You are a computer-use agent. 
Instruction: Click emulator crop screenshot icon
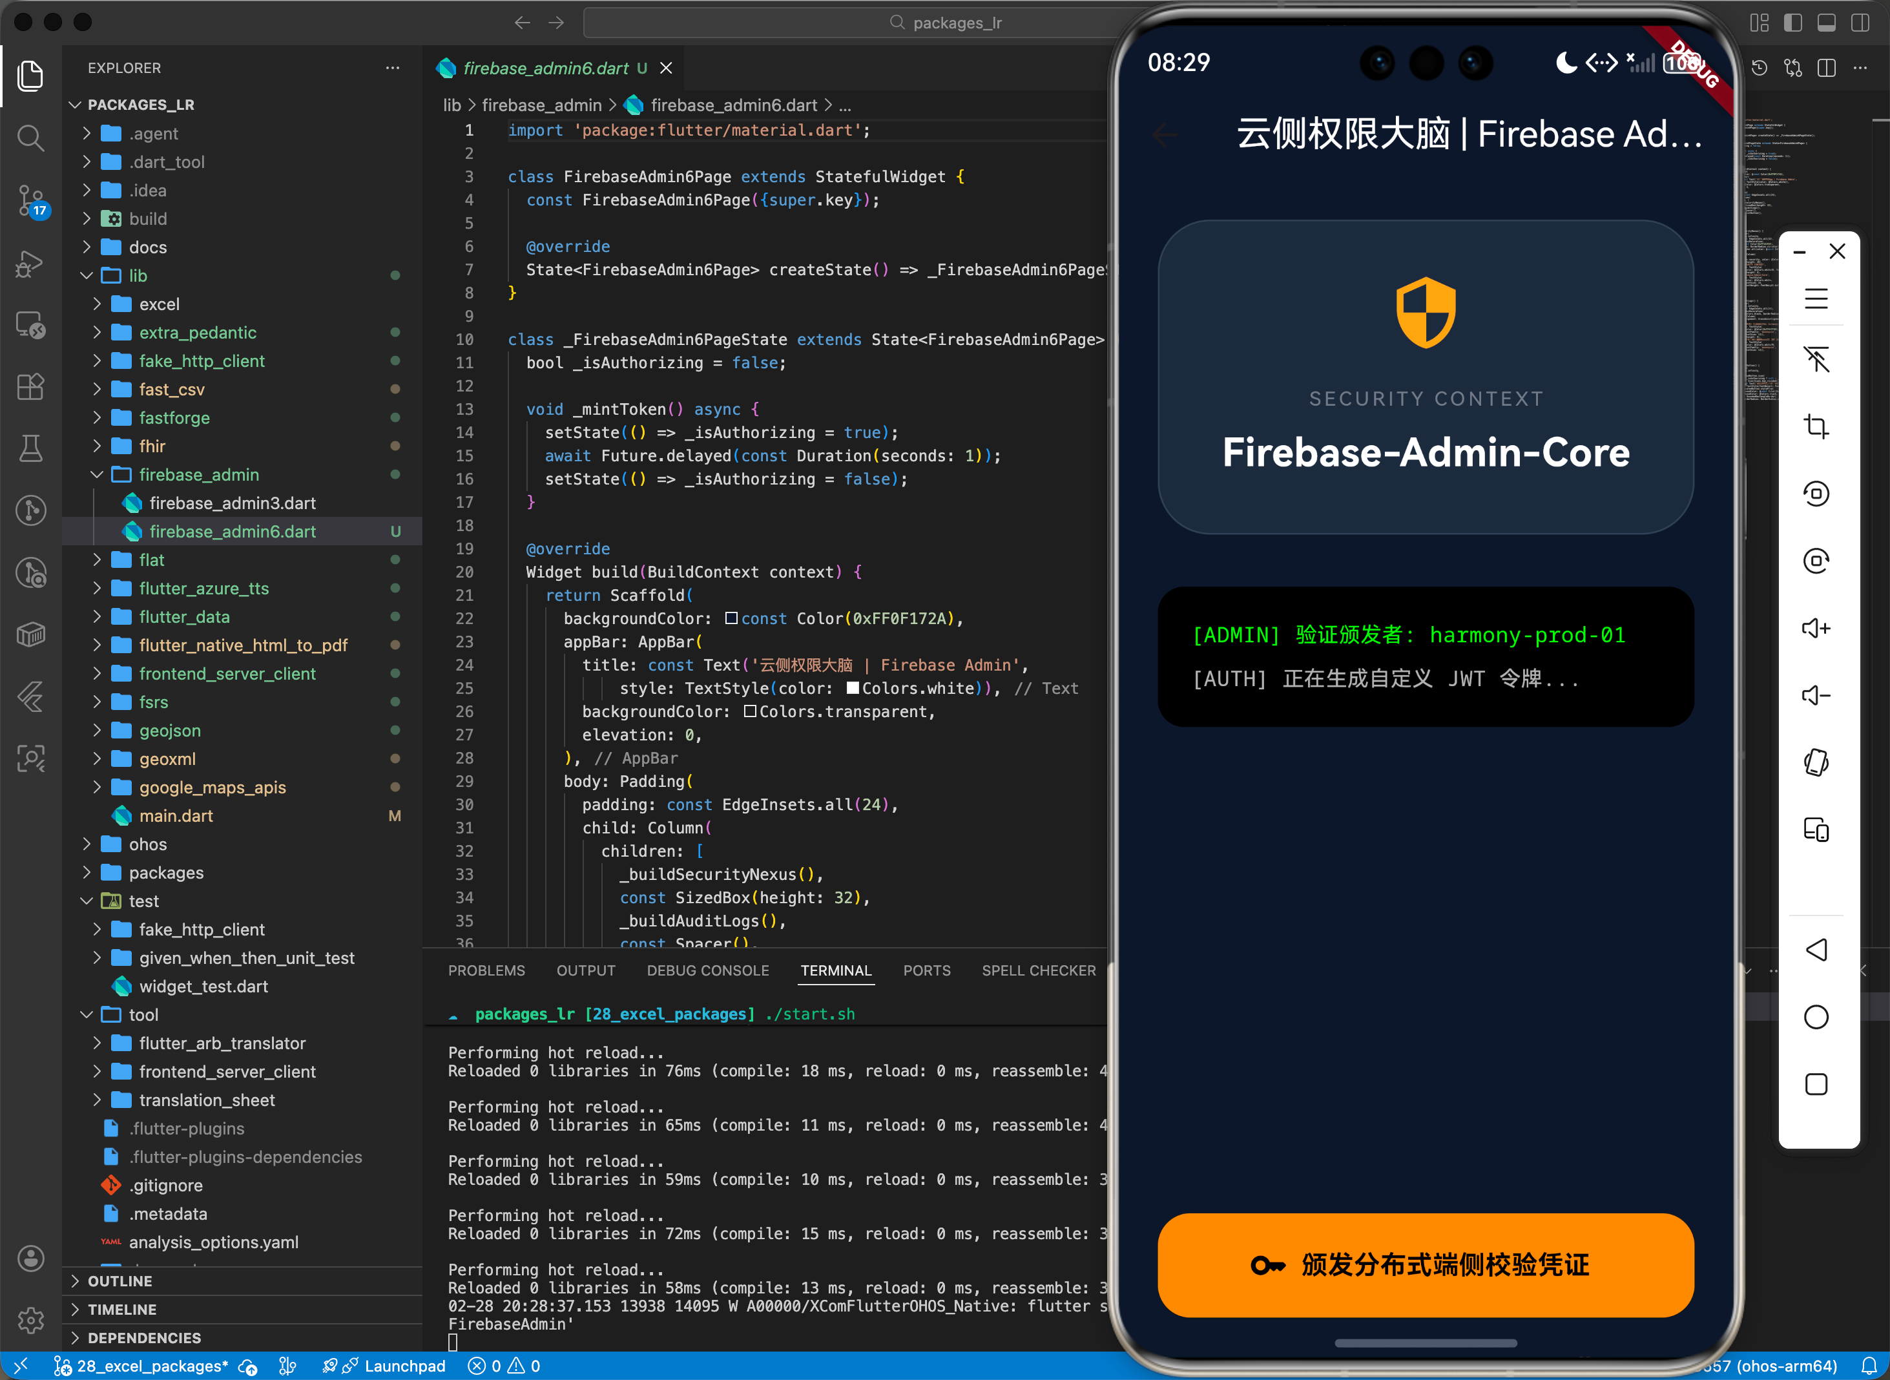(1816, 427)
